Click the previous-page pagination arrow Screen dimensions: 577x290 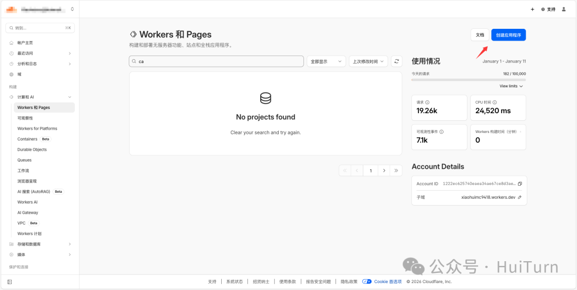point(357,171)
